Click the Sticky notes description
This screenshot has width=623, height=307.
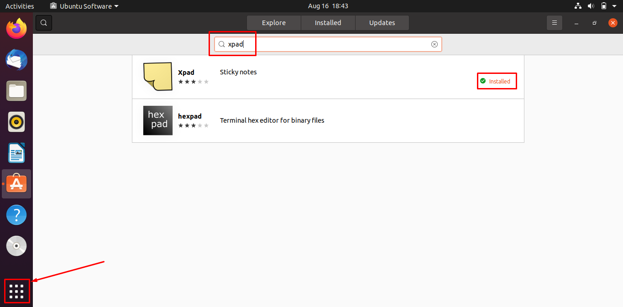pos(238,72)
